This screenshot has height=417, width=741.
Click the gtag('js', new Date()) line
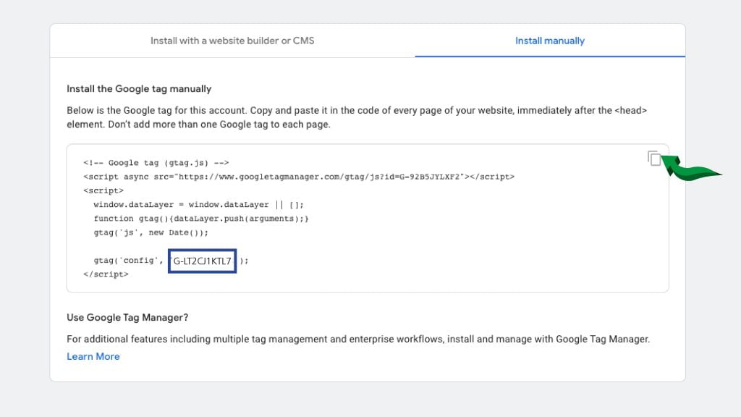(x=151, y=232)
